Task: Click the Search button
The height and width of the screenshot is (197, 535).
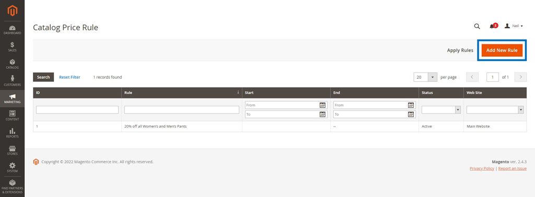Action: [x=43, y=77]
